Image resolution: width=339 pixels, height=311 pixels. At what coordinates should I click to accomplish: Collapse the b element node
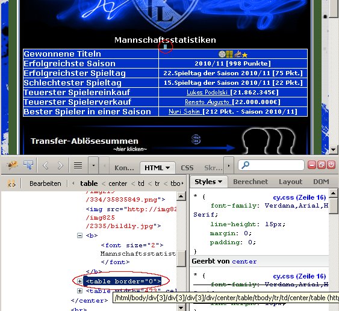point(79,235)
